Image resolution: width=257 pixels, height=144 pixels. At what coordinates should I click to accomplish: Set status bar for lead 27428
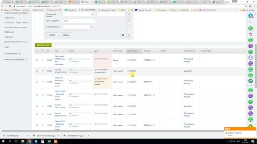coord(80,81)
